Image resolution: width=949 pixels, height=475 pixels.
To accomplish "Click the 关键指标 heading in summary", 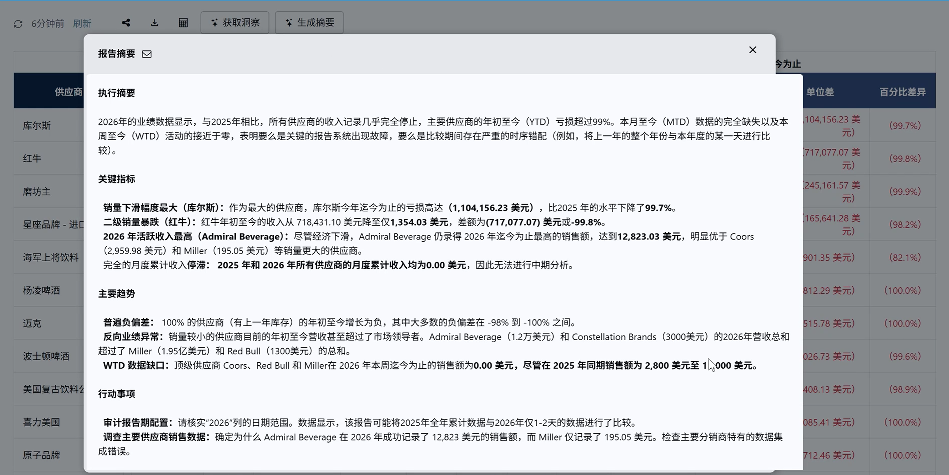I will tap(116, 179).
